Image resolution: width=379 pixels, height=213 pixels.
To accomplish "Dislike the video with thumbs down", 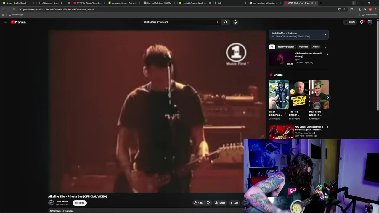I will pos(208,203).
